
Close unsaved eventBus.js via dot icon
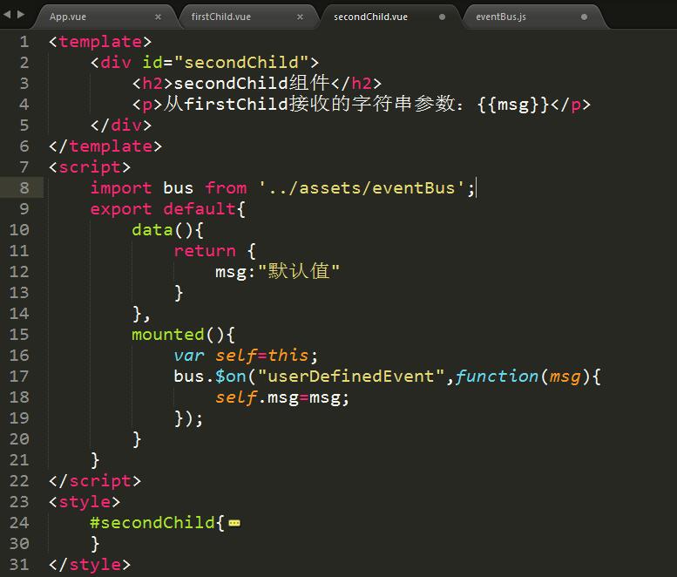click(x=584, y=17)
